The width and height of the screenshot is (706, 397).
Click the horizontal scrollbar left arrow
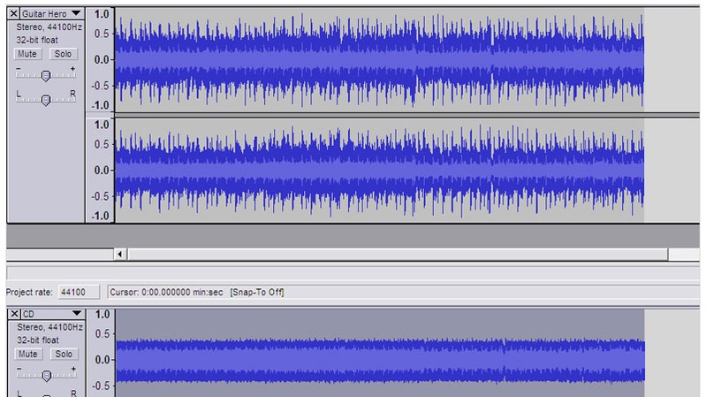[121, 255]
